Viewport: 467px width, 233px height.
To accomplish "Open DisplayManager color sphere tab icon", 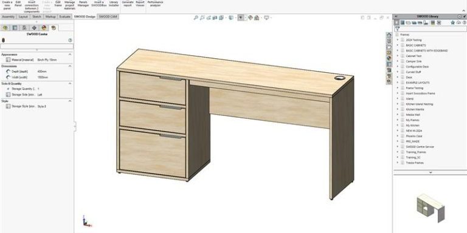I will tap(44, 28).
